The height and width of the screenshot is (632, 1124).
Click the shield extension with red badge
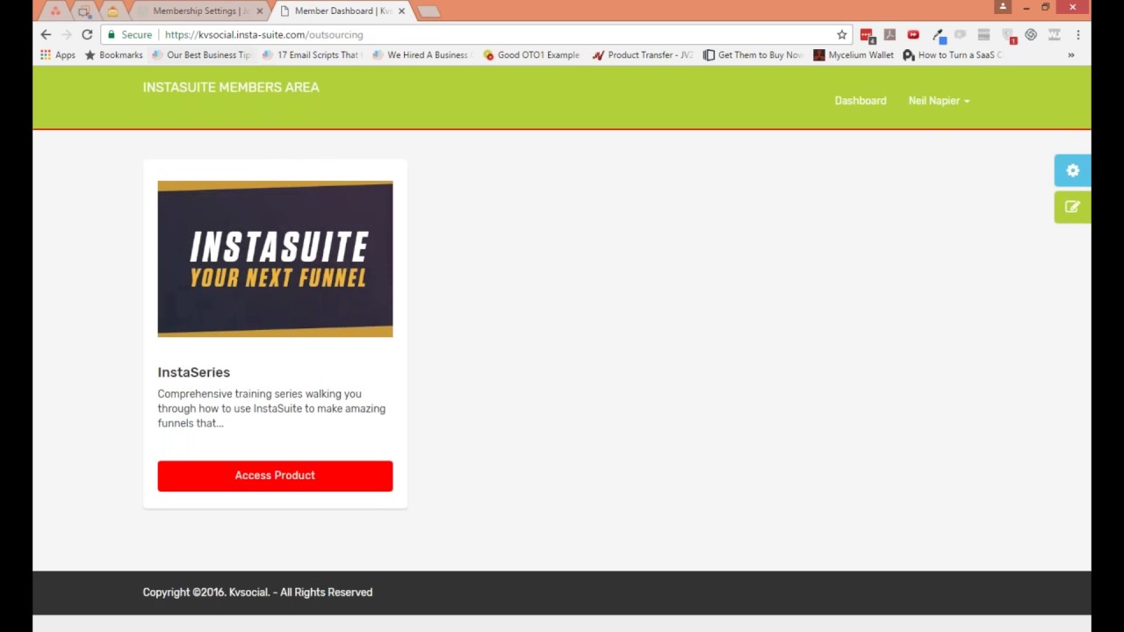click(1008, 35)
